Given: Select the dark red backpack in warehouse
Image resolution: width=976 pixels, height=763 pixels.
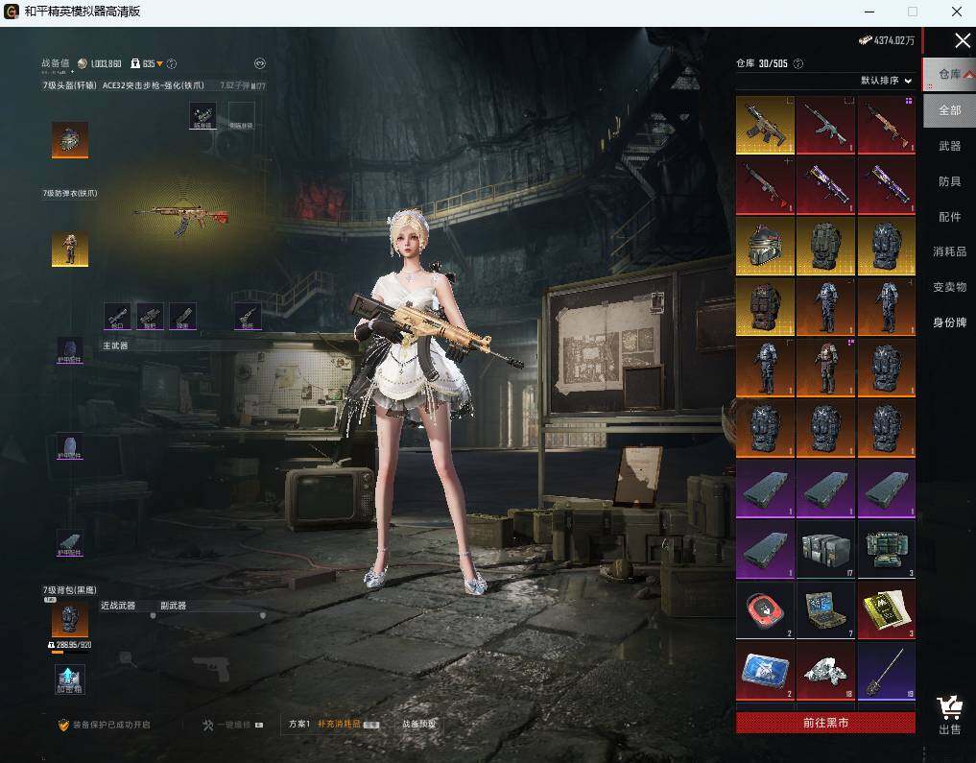Looking at the screenshot, I should (765, 307).
